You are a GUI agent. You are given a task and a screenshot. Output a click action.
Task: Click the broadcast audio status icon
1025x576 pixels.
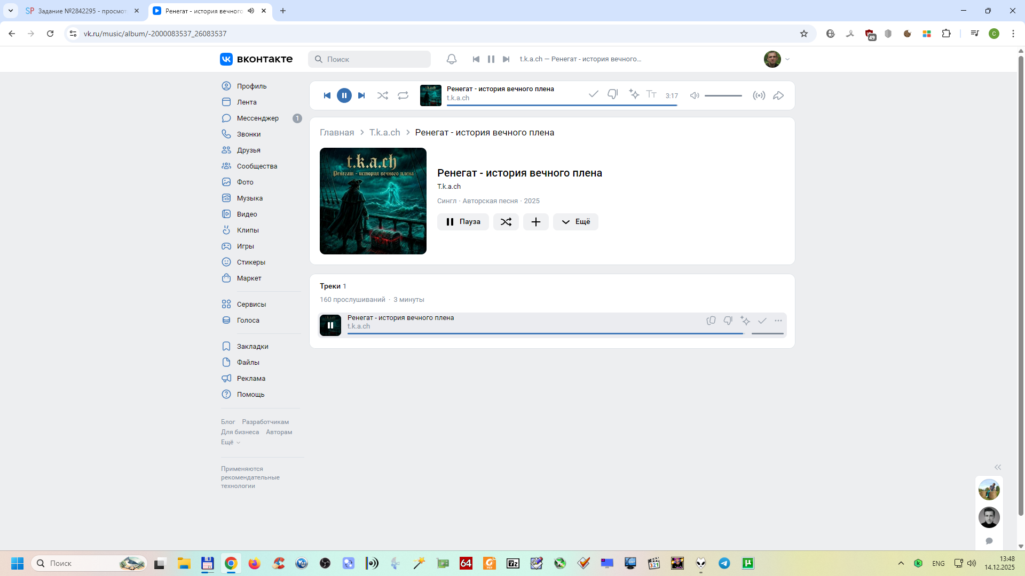point(759,95)
